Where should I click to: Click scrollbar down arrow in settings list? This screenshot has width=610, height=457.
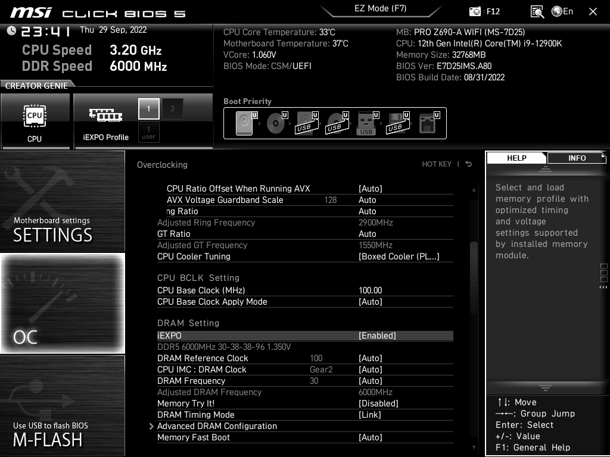(474, 447)
